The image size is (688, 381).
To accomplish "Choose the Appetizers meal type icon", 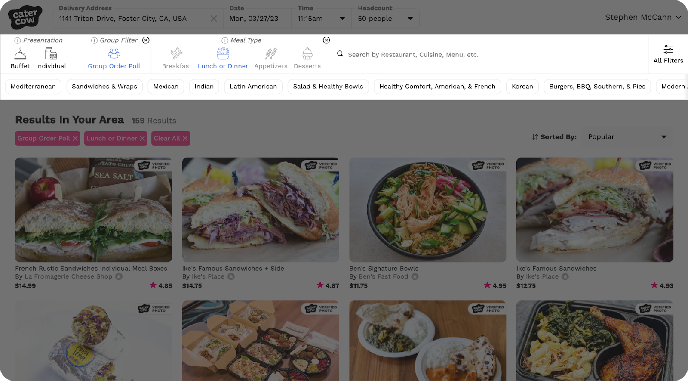I will coord(270,53).
